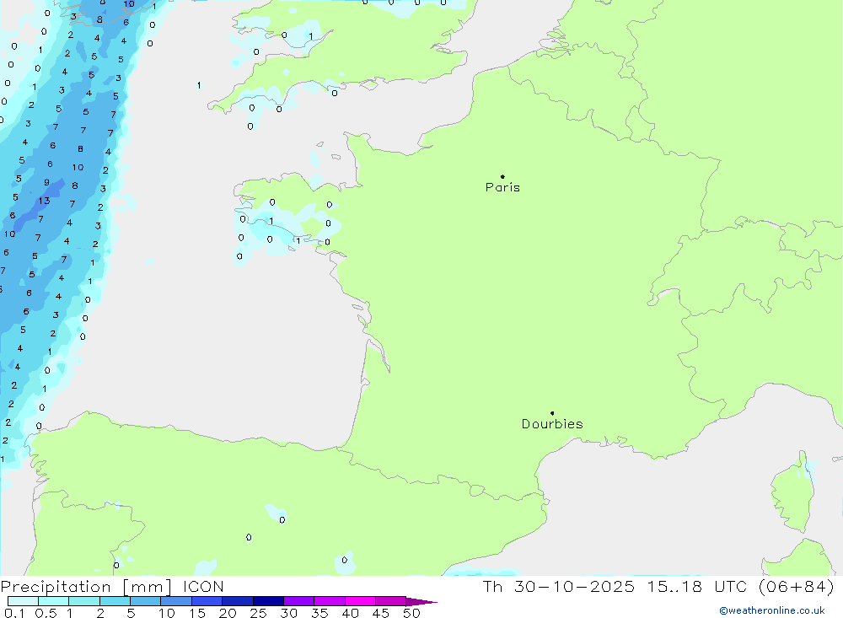Viewport: 843px width, 618px height.
Task: Select the 35–40 mm legend swatch
Action: point(330,601)
